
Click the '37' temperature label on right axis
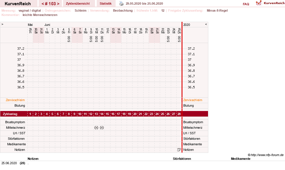(x=190, y=60)
